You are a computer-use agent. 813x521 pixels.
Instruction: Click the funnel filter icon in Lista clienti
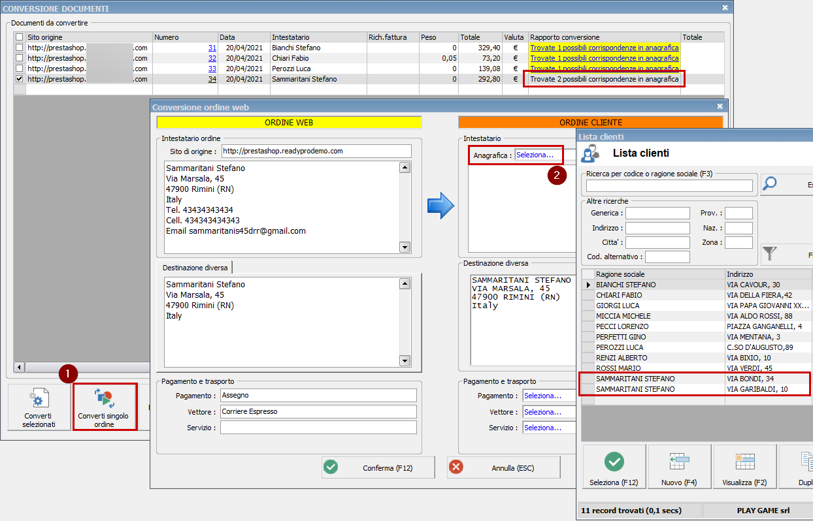click(x=770, y=254)
